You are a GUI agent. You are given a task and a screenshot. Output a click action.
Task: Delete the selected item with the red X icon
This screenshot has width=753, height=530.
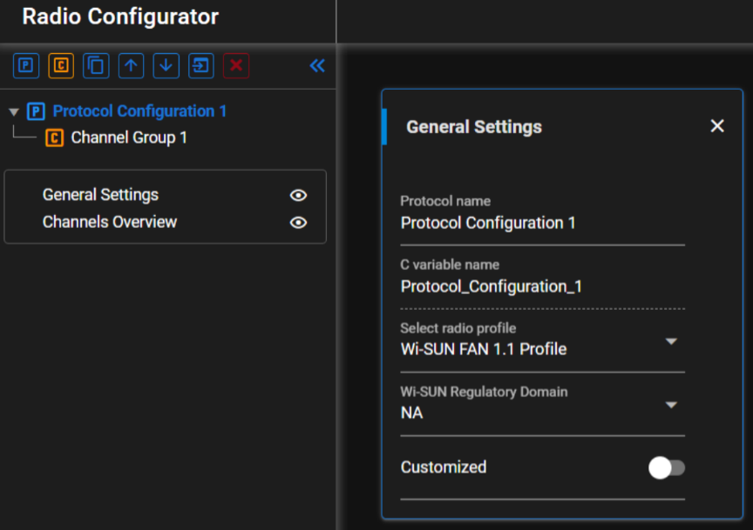click(x=236, y=65)
